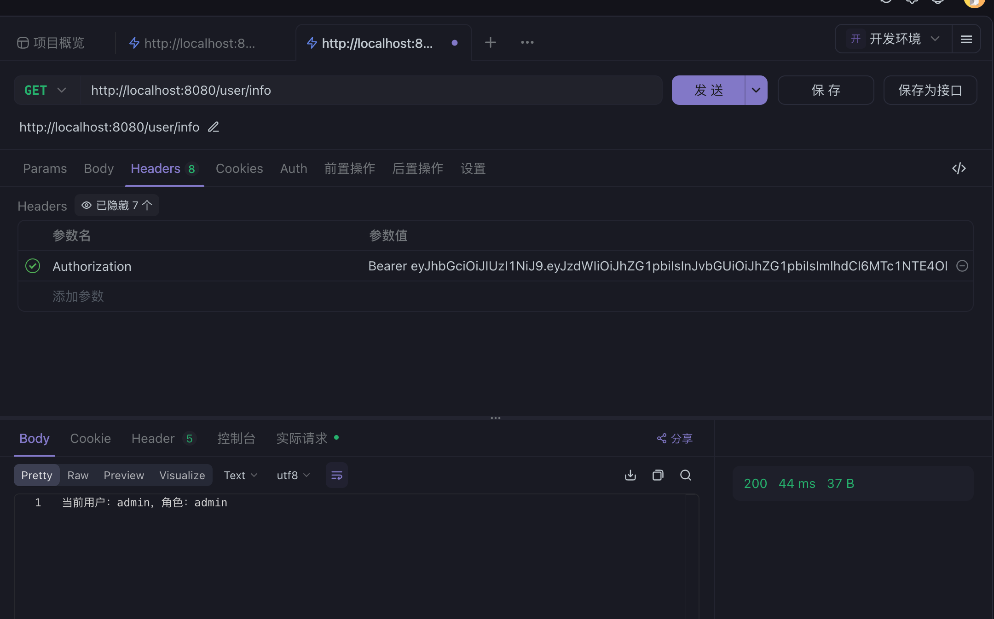994x619 pixels.
Task: Open the hamburger menu next to environment
Action: click(966, 39)
